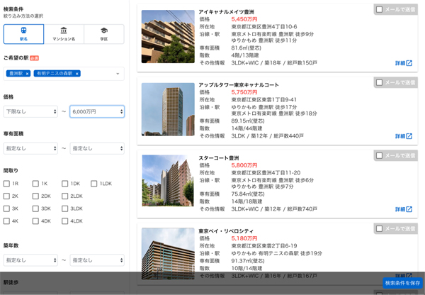
Task: Enable the 3LDK layout checkbox
Action: (x=65, y=208)
